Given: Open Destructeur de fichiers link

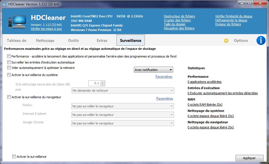Looking at the screenshot, I should click(179, 16).
